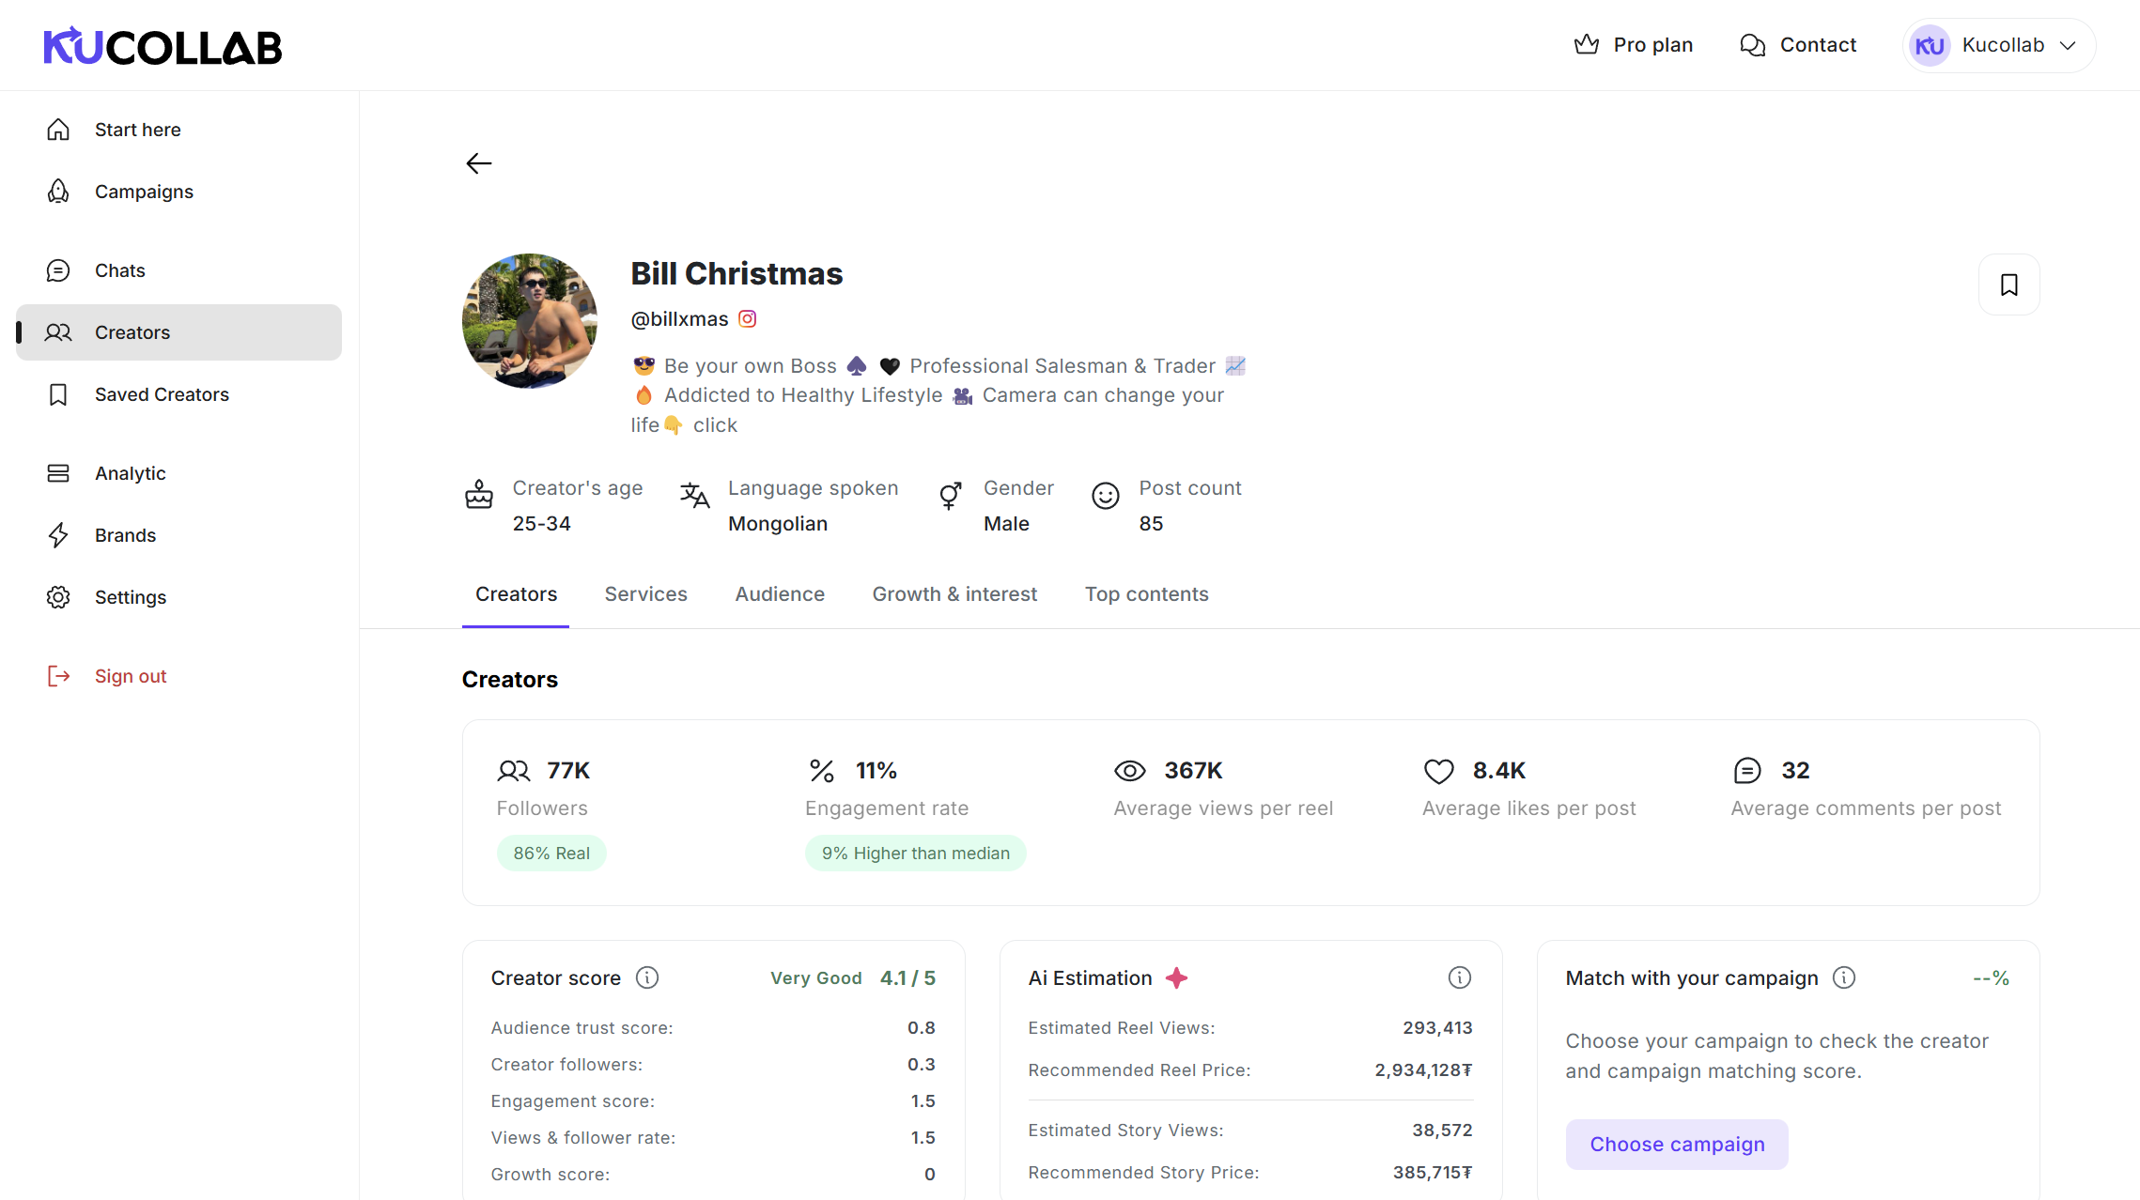Click Match with your campaign info icon
The height and width of the screenshot is (1200, 2140).
coord(1844,977)
